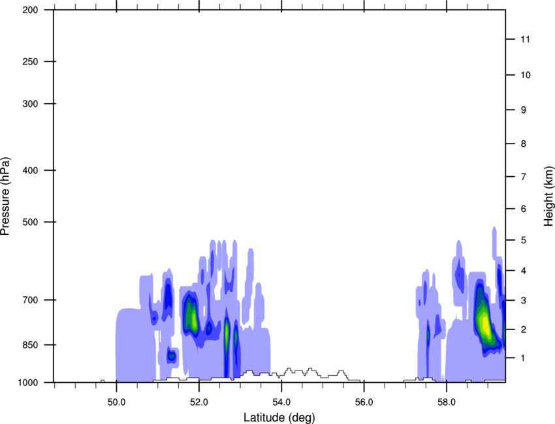Screen dimensions: 555x424
Task: Click the 56.0 latitude tick label
Action: pyautogui.click(x=364, y=402)
